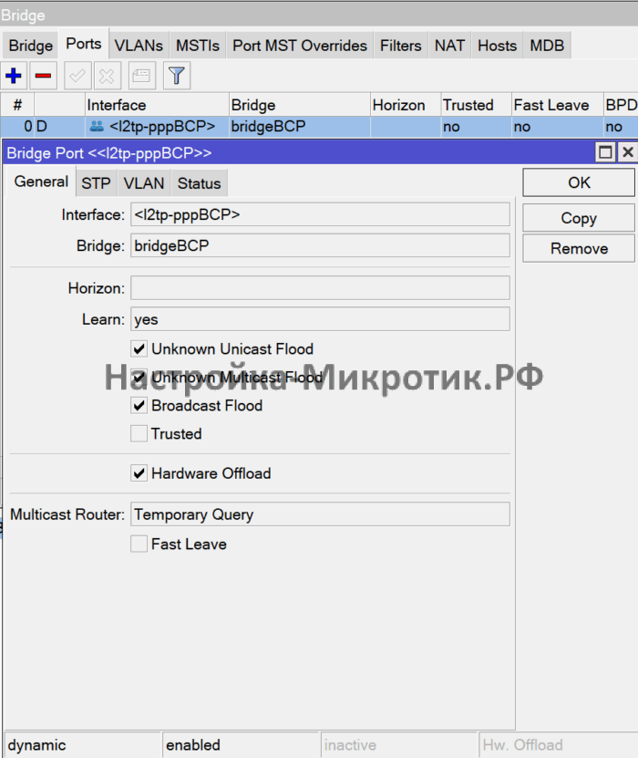This screenshot has height=758, width=638.
Task: Close the Bridge Port dialog
Action: click(x=627, y=152)
